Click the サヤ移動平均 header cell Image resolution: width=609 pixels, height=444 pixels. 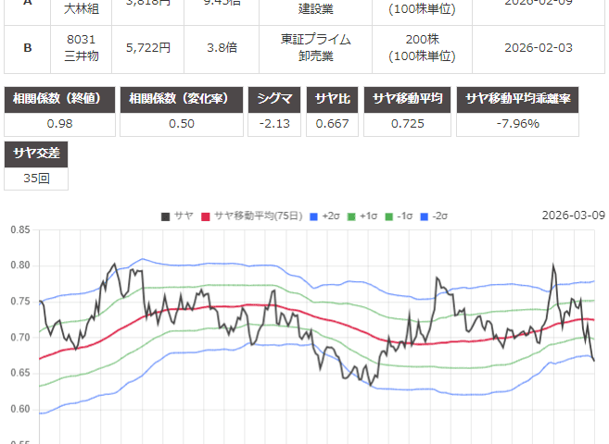click(408, 100)
